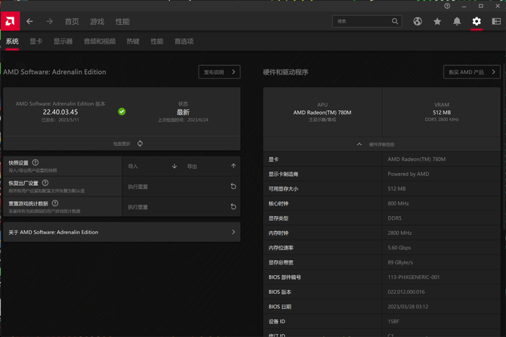Click the help icon beside 重置游戏统计数据
506x337 pixels.
55,203
